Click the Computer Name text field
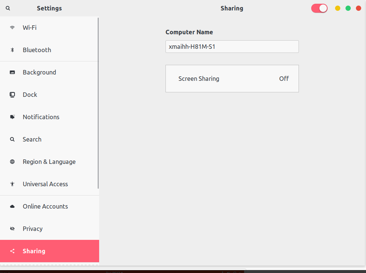Image resolution: width=366 pixels, height=273 pixels. coord(232,47)
